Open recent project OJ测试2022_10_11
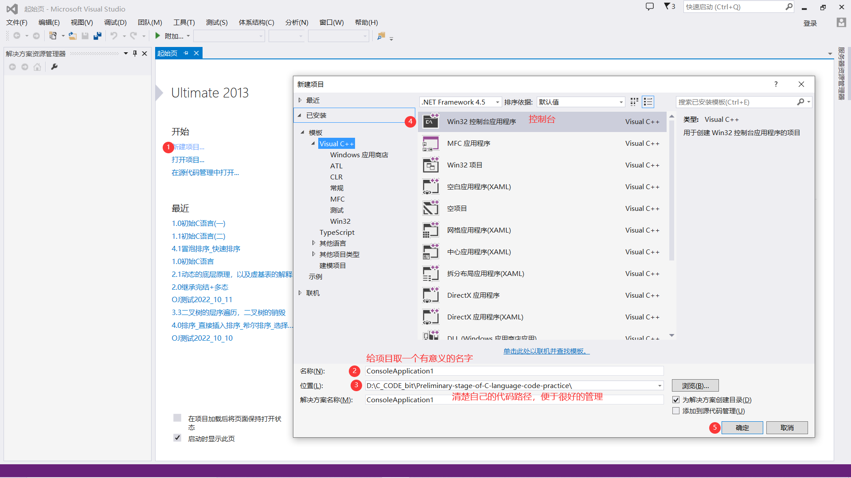This screenshot has width=851, height=478. point(202,299)
